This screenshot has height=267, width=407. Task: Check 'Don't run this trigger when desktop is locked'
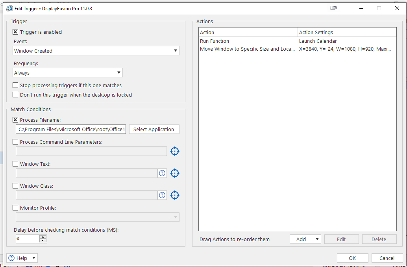[x=16, y=95]
